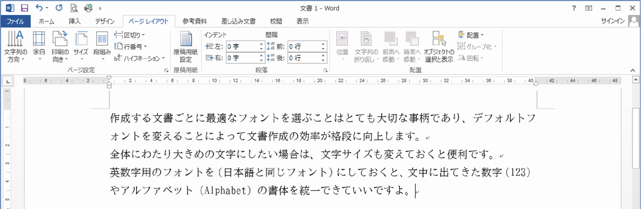Increase left indent with up spinner

pos(261,44)
